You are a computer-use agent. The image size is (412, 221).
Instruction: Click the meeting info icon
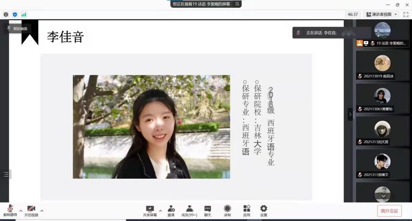[x=6, y=14]
